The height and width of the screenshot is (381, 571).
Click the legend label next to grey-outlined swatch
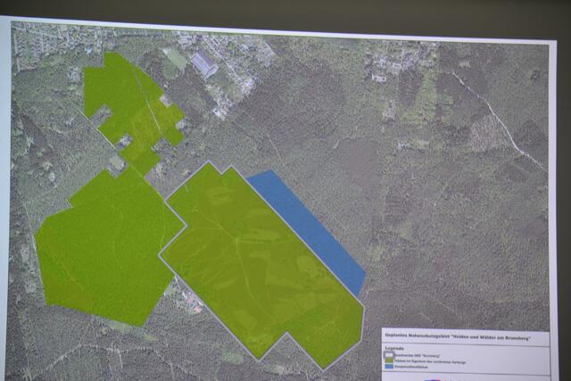point(418,355)
